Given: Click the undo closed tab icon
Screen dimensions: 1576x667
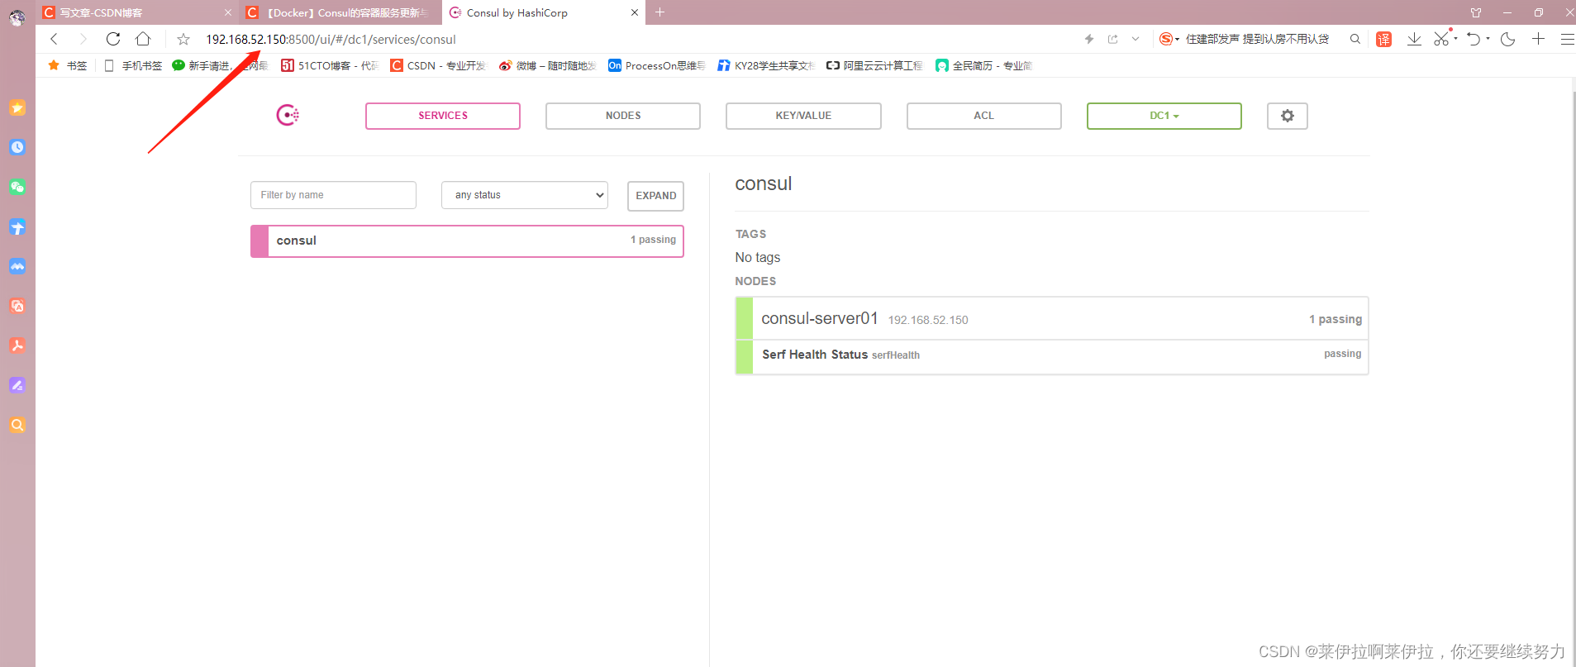Looking at the screenshot, I should click(1474, 39).
